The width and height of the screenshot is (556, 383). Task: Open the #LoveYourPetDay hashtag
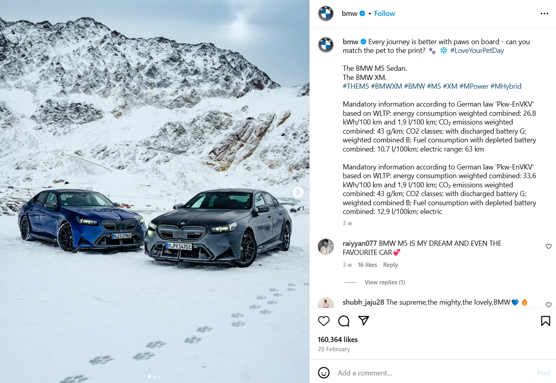(x=477, y=51)
